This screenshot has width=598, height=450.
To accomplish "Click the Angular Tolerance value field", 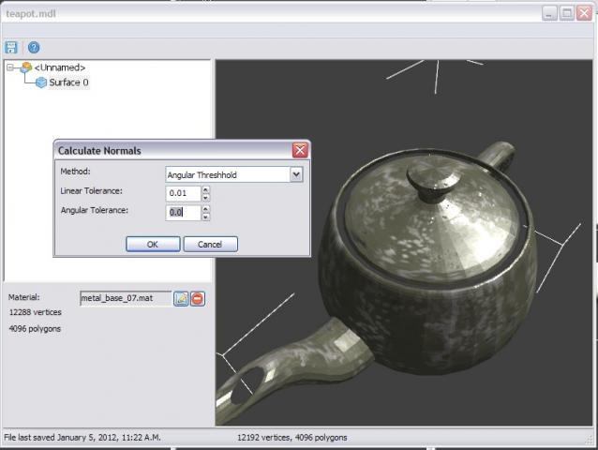I will (183, 212).
